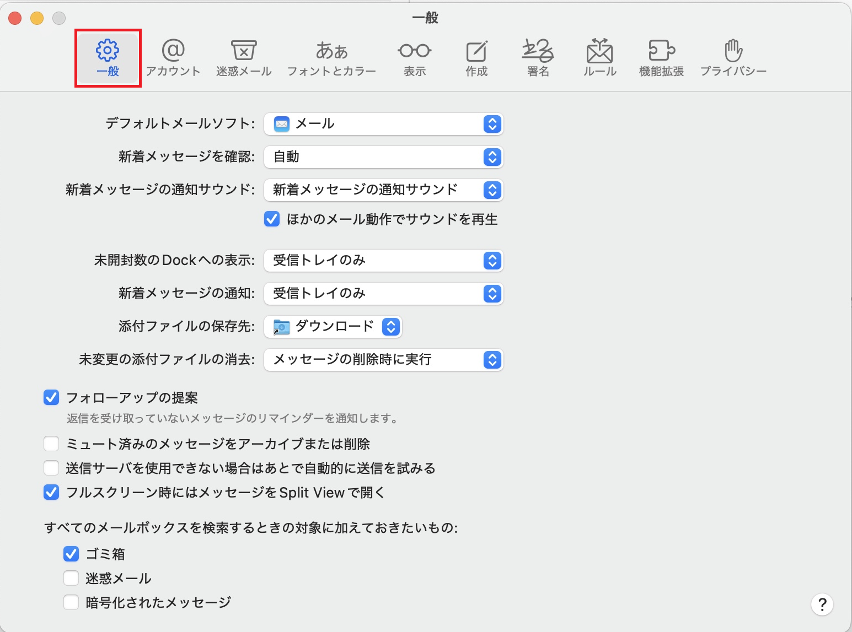Viewport: 852px width, 632px height.
Task: Disable the フォローアップの提案 checkbox
Action: click(x=51, y=397)
